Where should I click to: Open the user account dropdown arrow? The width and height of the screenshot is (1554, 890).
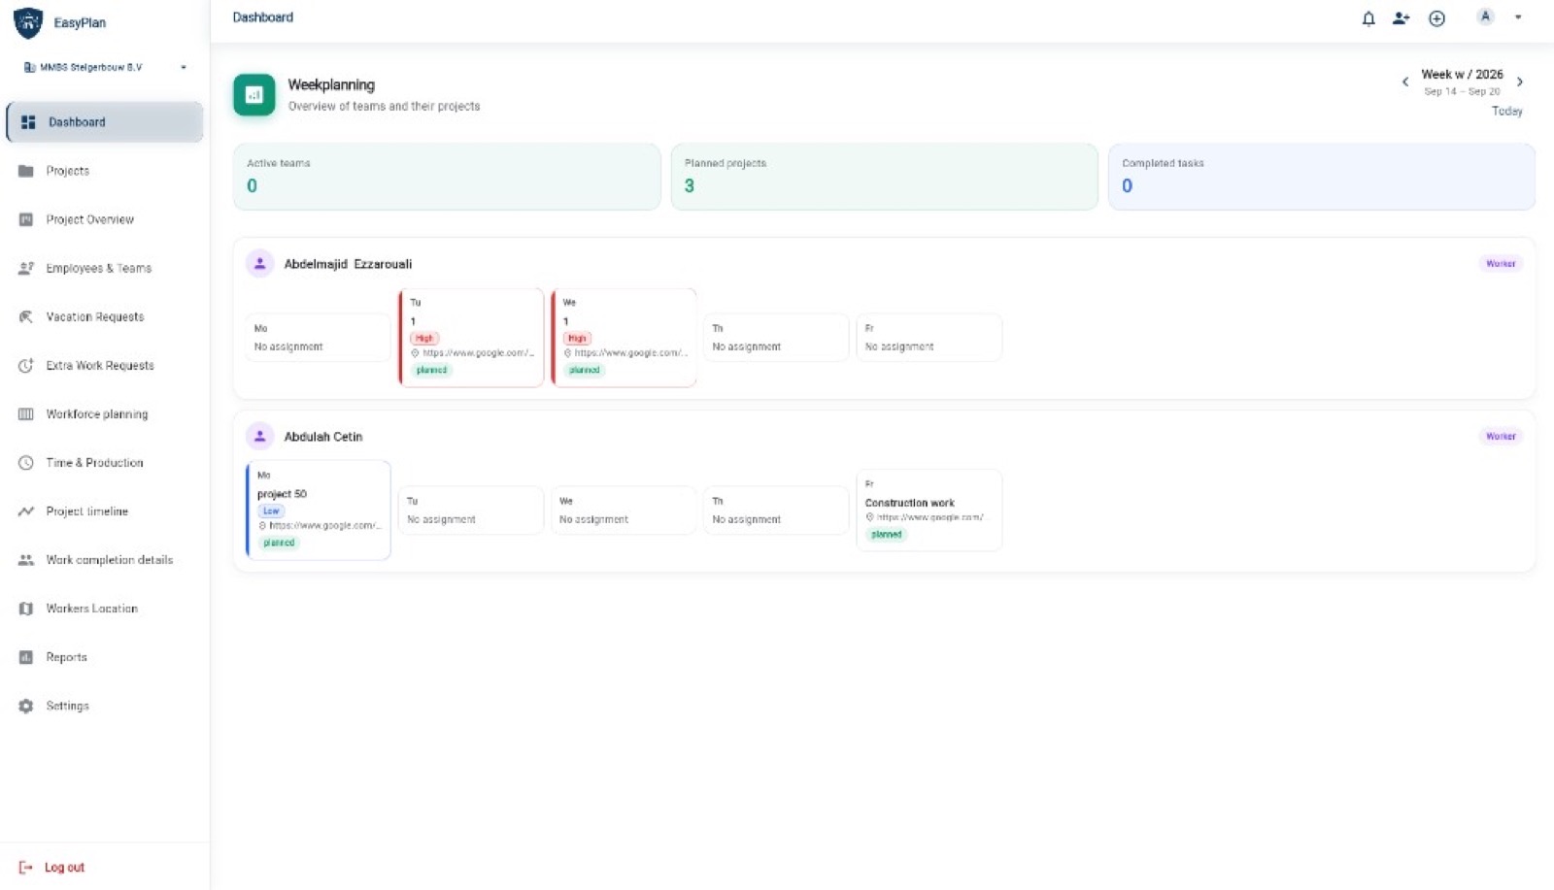[x=1518, y=16]
